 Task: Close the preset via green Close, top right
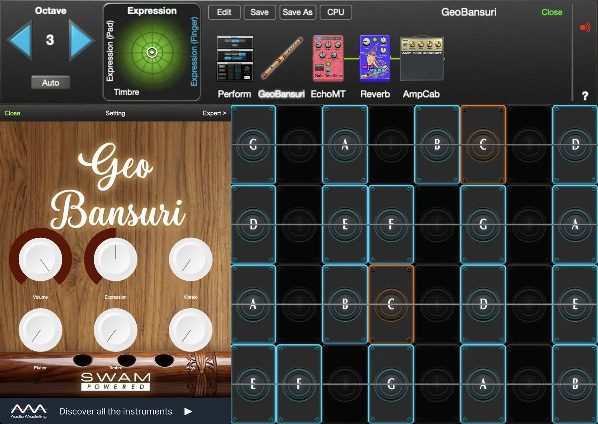click(552, 12)
